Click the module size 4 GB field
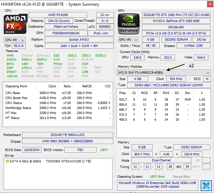214x193 pixels. (x=138, y=79)
